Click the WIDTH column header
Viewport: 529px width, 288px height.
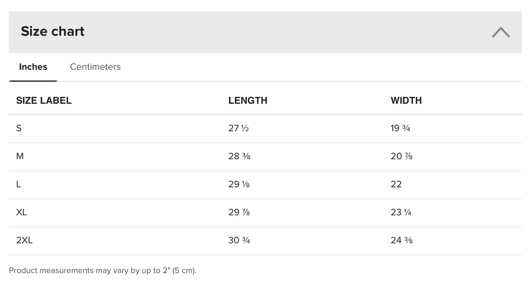click(406, 101)
